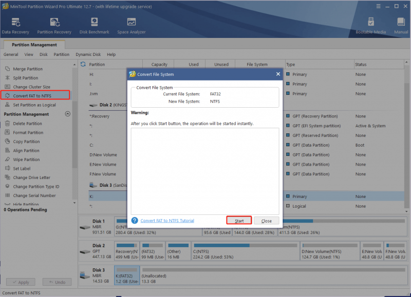Viewport: 411px width, 297px height.
Task: Open the Dynamic Disk menu
Action: pos(88,54)
